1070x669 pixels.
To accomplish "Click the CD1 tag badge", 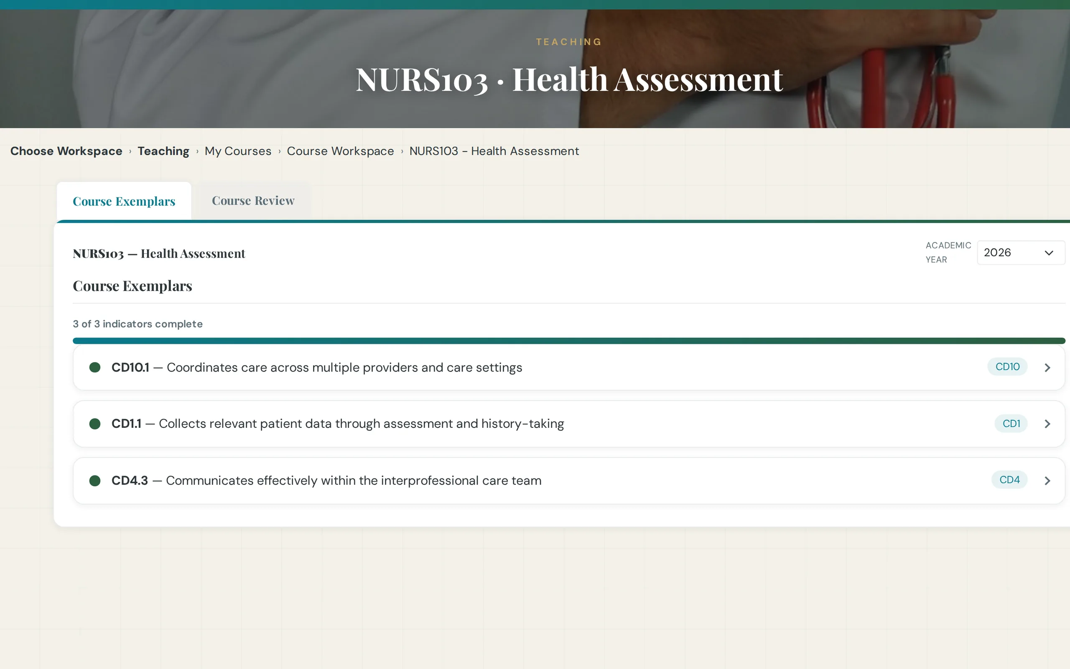I will point(1011,424).
